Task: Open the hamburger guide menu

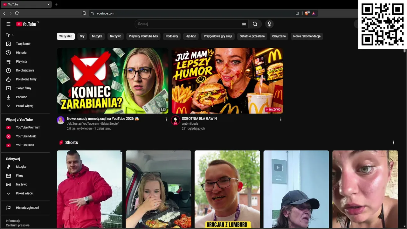Action: 9,24
